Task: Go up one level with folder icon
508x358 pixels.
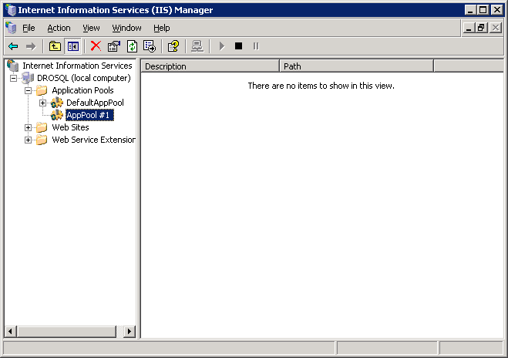Action: point(55,46)
